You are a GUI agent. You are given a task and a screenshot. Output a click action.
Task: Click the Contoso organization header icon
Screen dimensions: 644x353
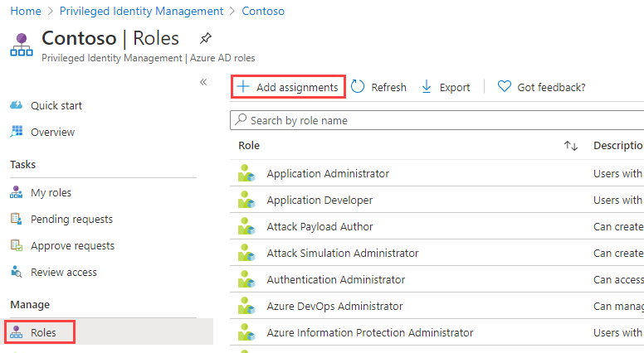(x=22, y=45)
